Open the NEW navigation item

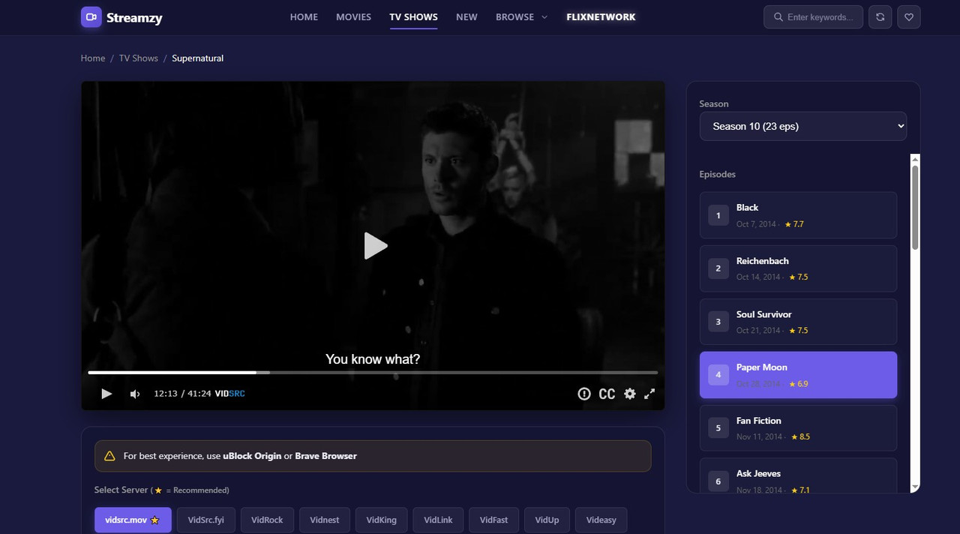click(x=466, y=16)
